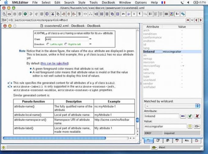The height and width of the screenshot is (154, 208).
Task: Select the 'linkend' attribute row
Action: coord(172,52)
